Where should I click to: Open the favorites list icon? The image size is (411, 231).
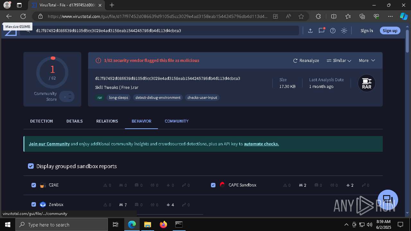(x=348, y=16)
